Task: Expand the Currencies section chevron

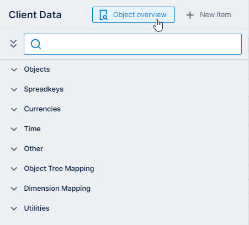Action: coord(14,109)
